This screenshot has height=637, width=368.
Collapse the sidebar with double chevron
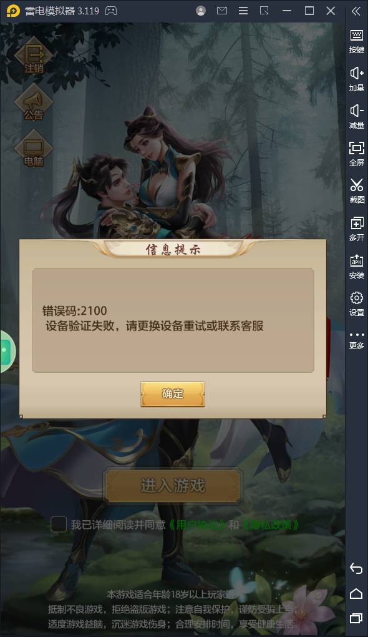click(356, 11)
